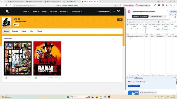Screen dimensions: 177x99
Task: Open the Red Dead Redemption II cover
Action: click(x=47, y=58)
